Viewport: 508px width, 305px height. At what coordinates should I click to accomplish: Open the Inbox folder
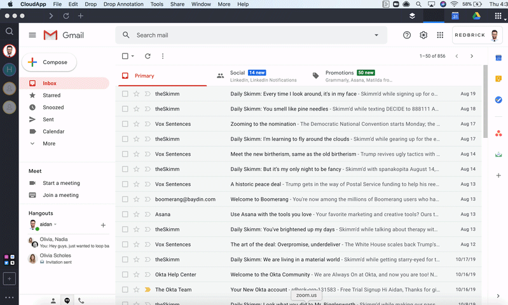click(x=64, y=83)
